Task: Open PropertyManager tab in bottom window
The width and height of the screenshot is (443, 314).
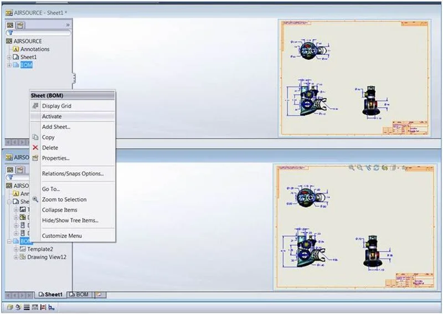Action: [x=20, y=169]
